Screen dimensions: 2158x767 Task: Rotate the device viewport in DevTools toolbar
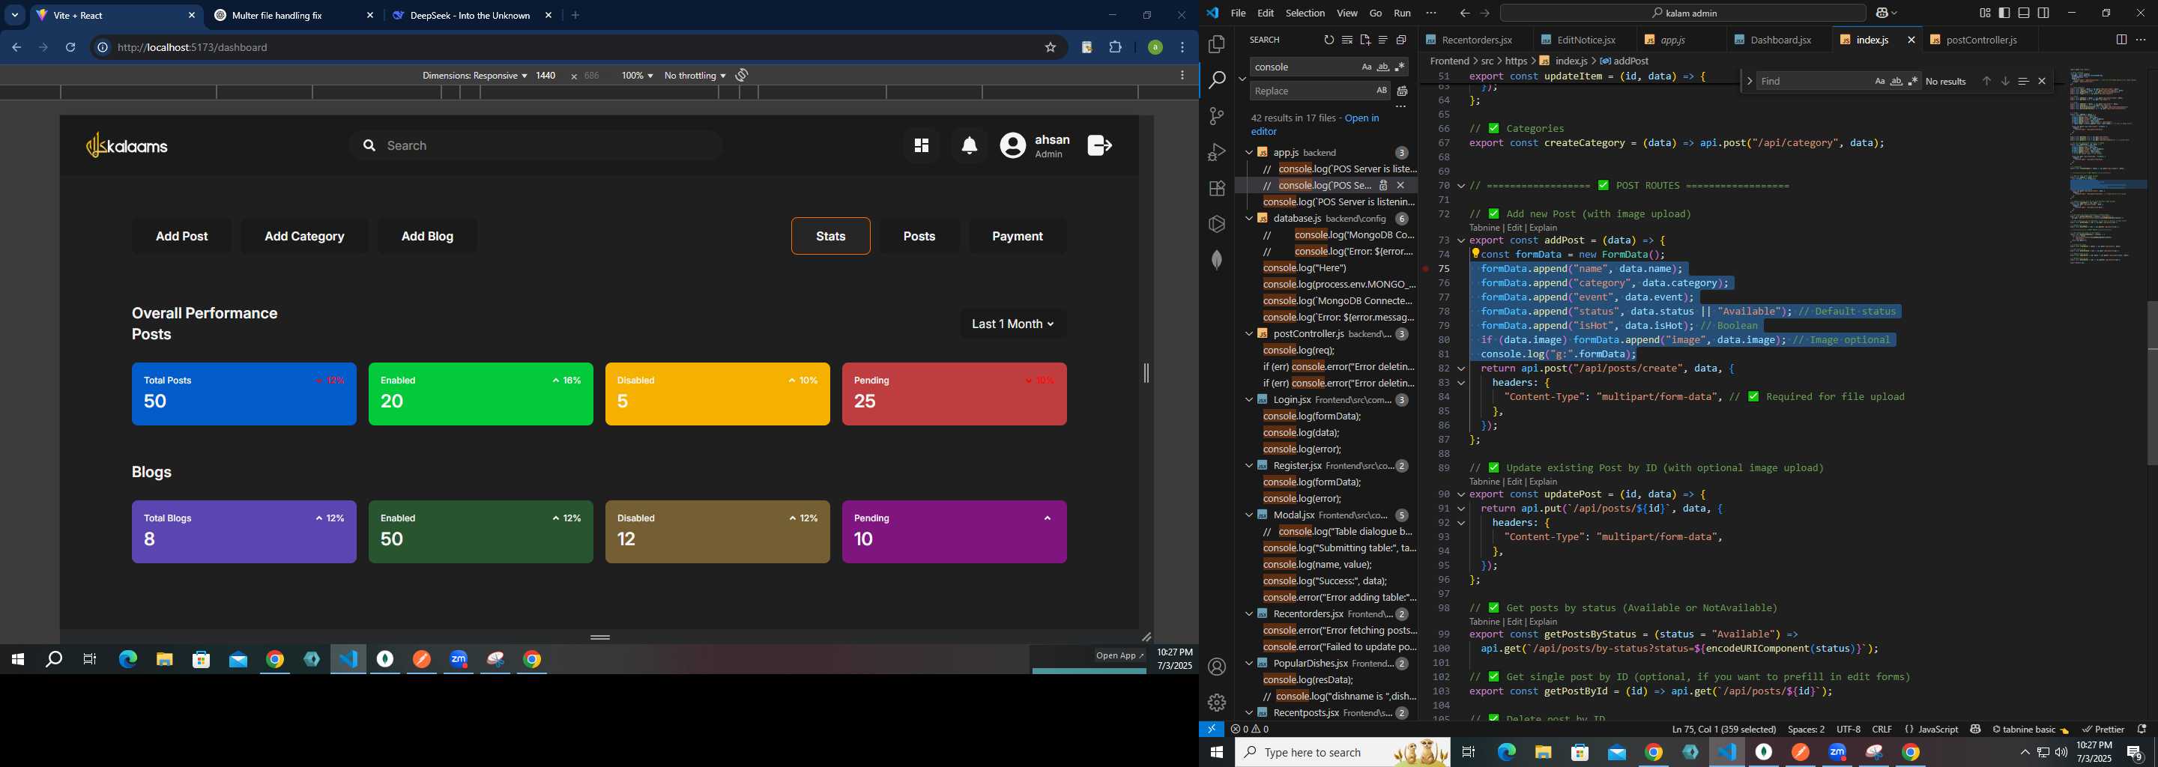point(741,76)
